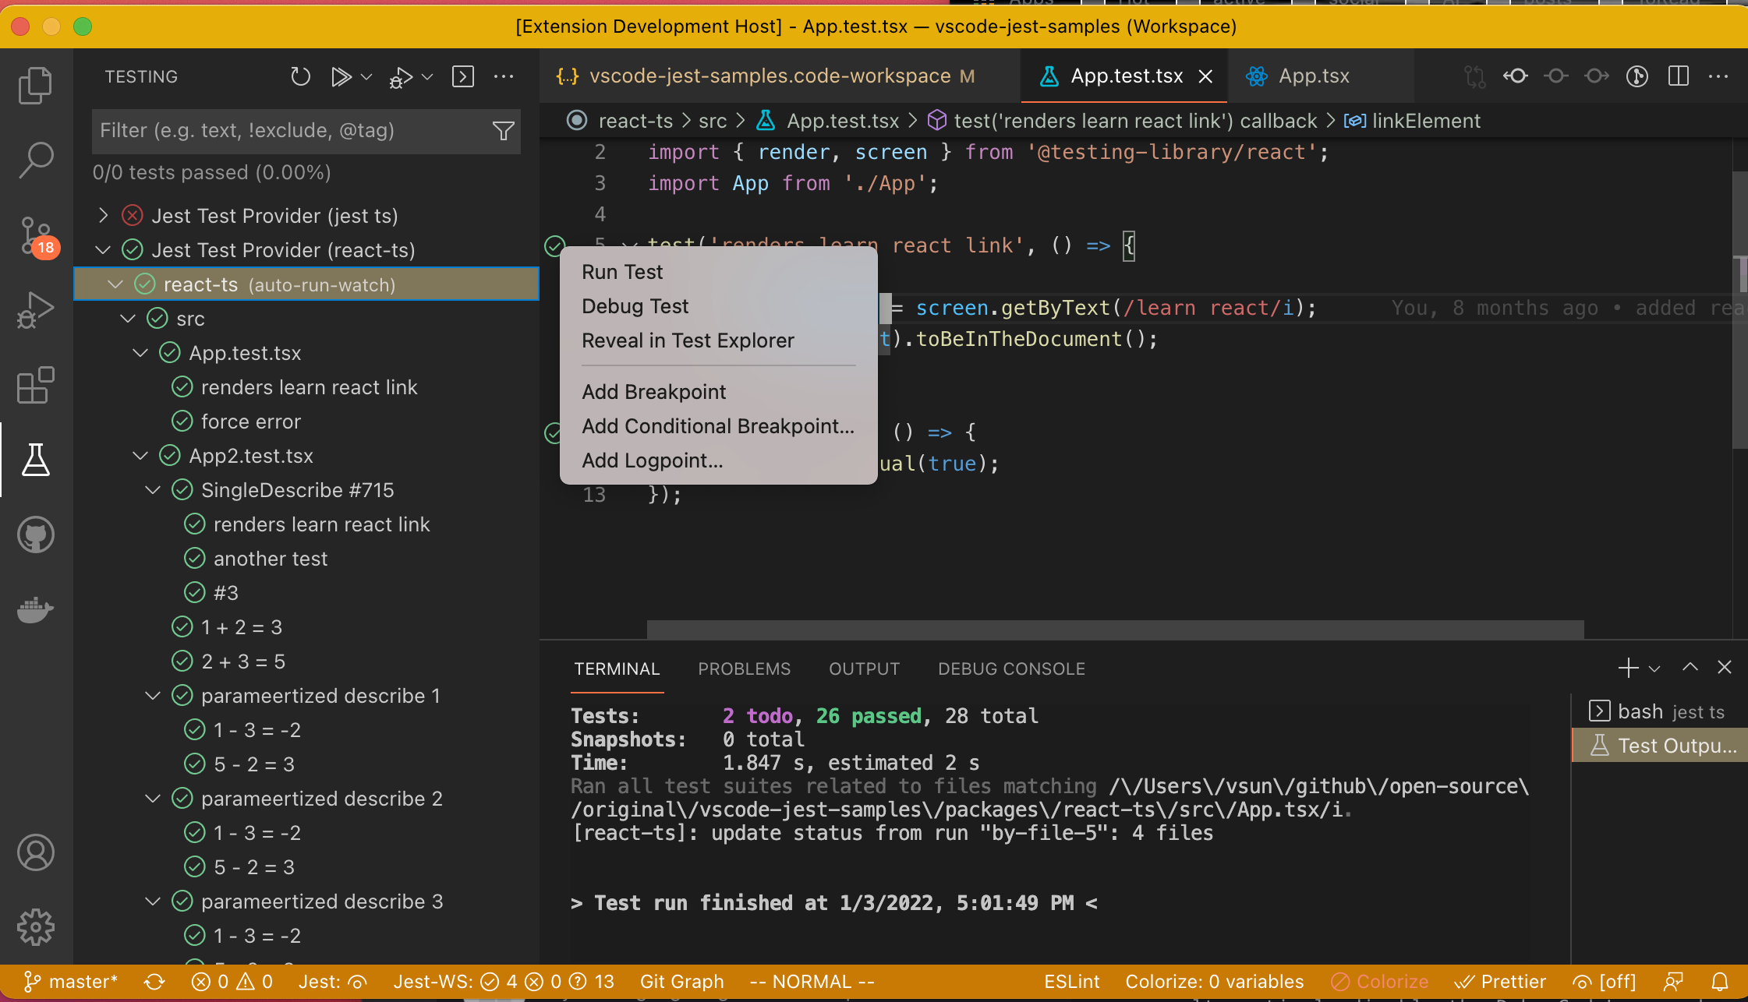
Task: Click the Run All Tests play icon
Action: (340, 76)
